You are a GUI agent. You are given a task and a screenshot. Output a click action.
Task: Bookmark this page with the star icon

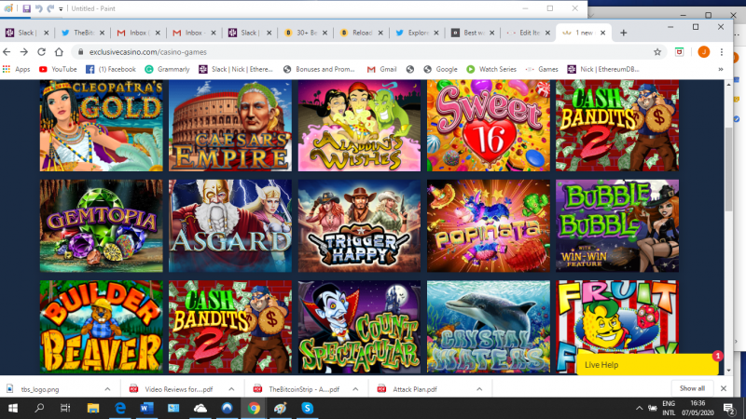657,52
